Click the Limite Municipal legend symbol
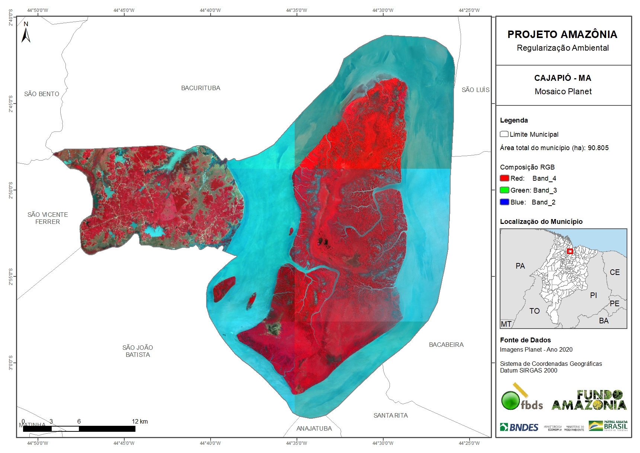This screenshot has width=640, height=453. (504, 134)
